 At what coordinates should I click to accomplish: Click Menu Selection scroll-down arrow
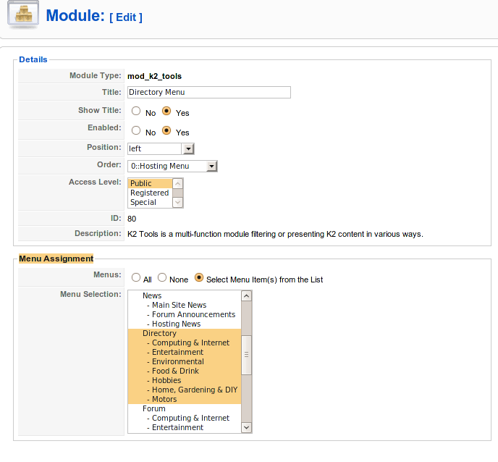246,427
